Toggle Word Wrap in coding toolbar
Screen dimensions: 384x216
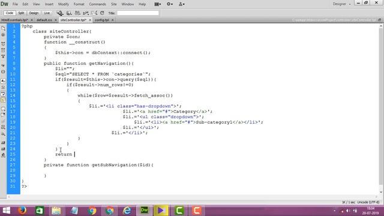click(3, 94)
